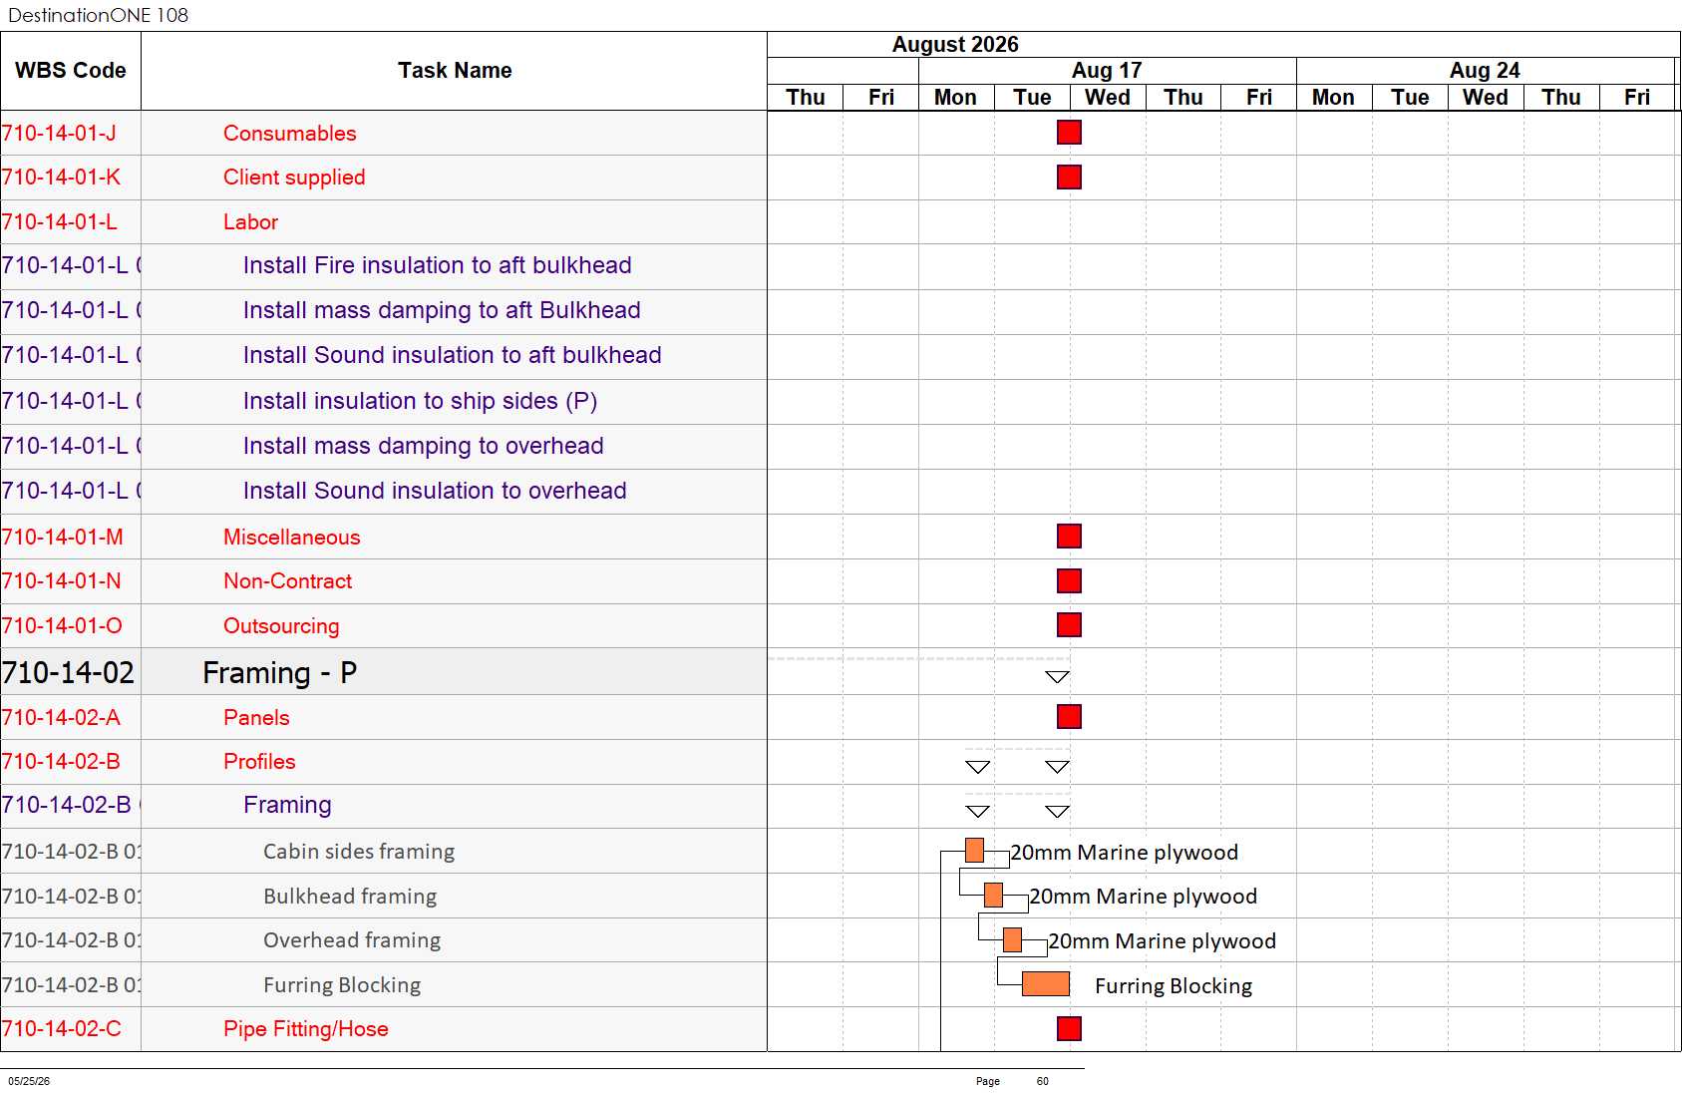Select the red marker in Client supplied row
The height and width of the screenshot is (1094, 1682).
1069,178
